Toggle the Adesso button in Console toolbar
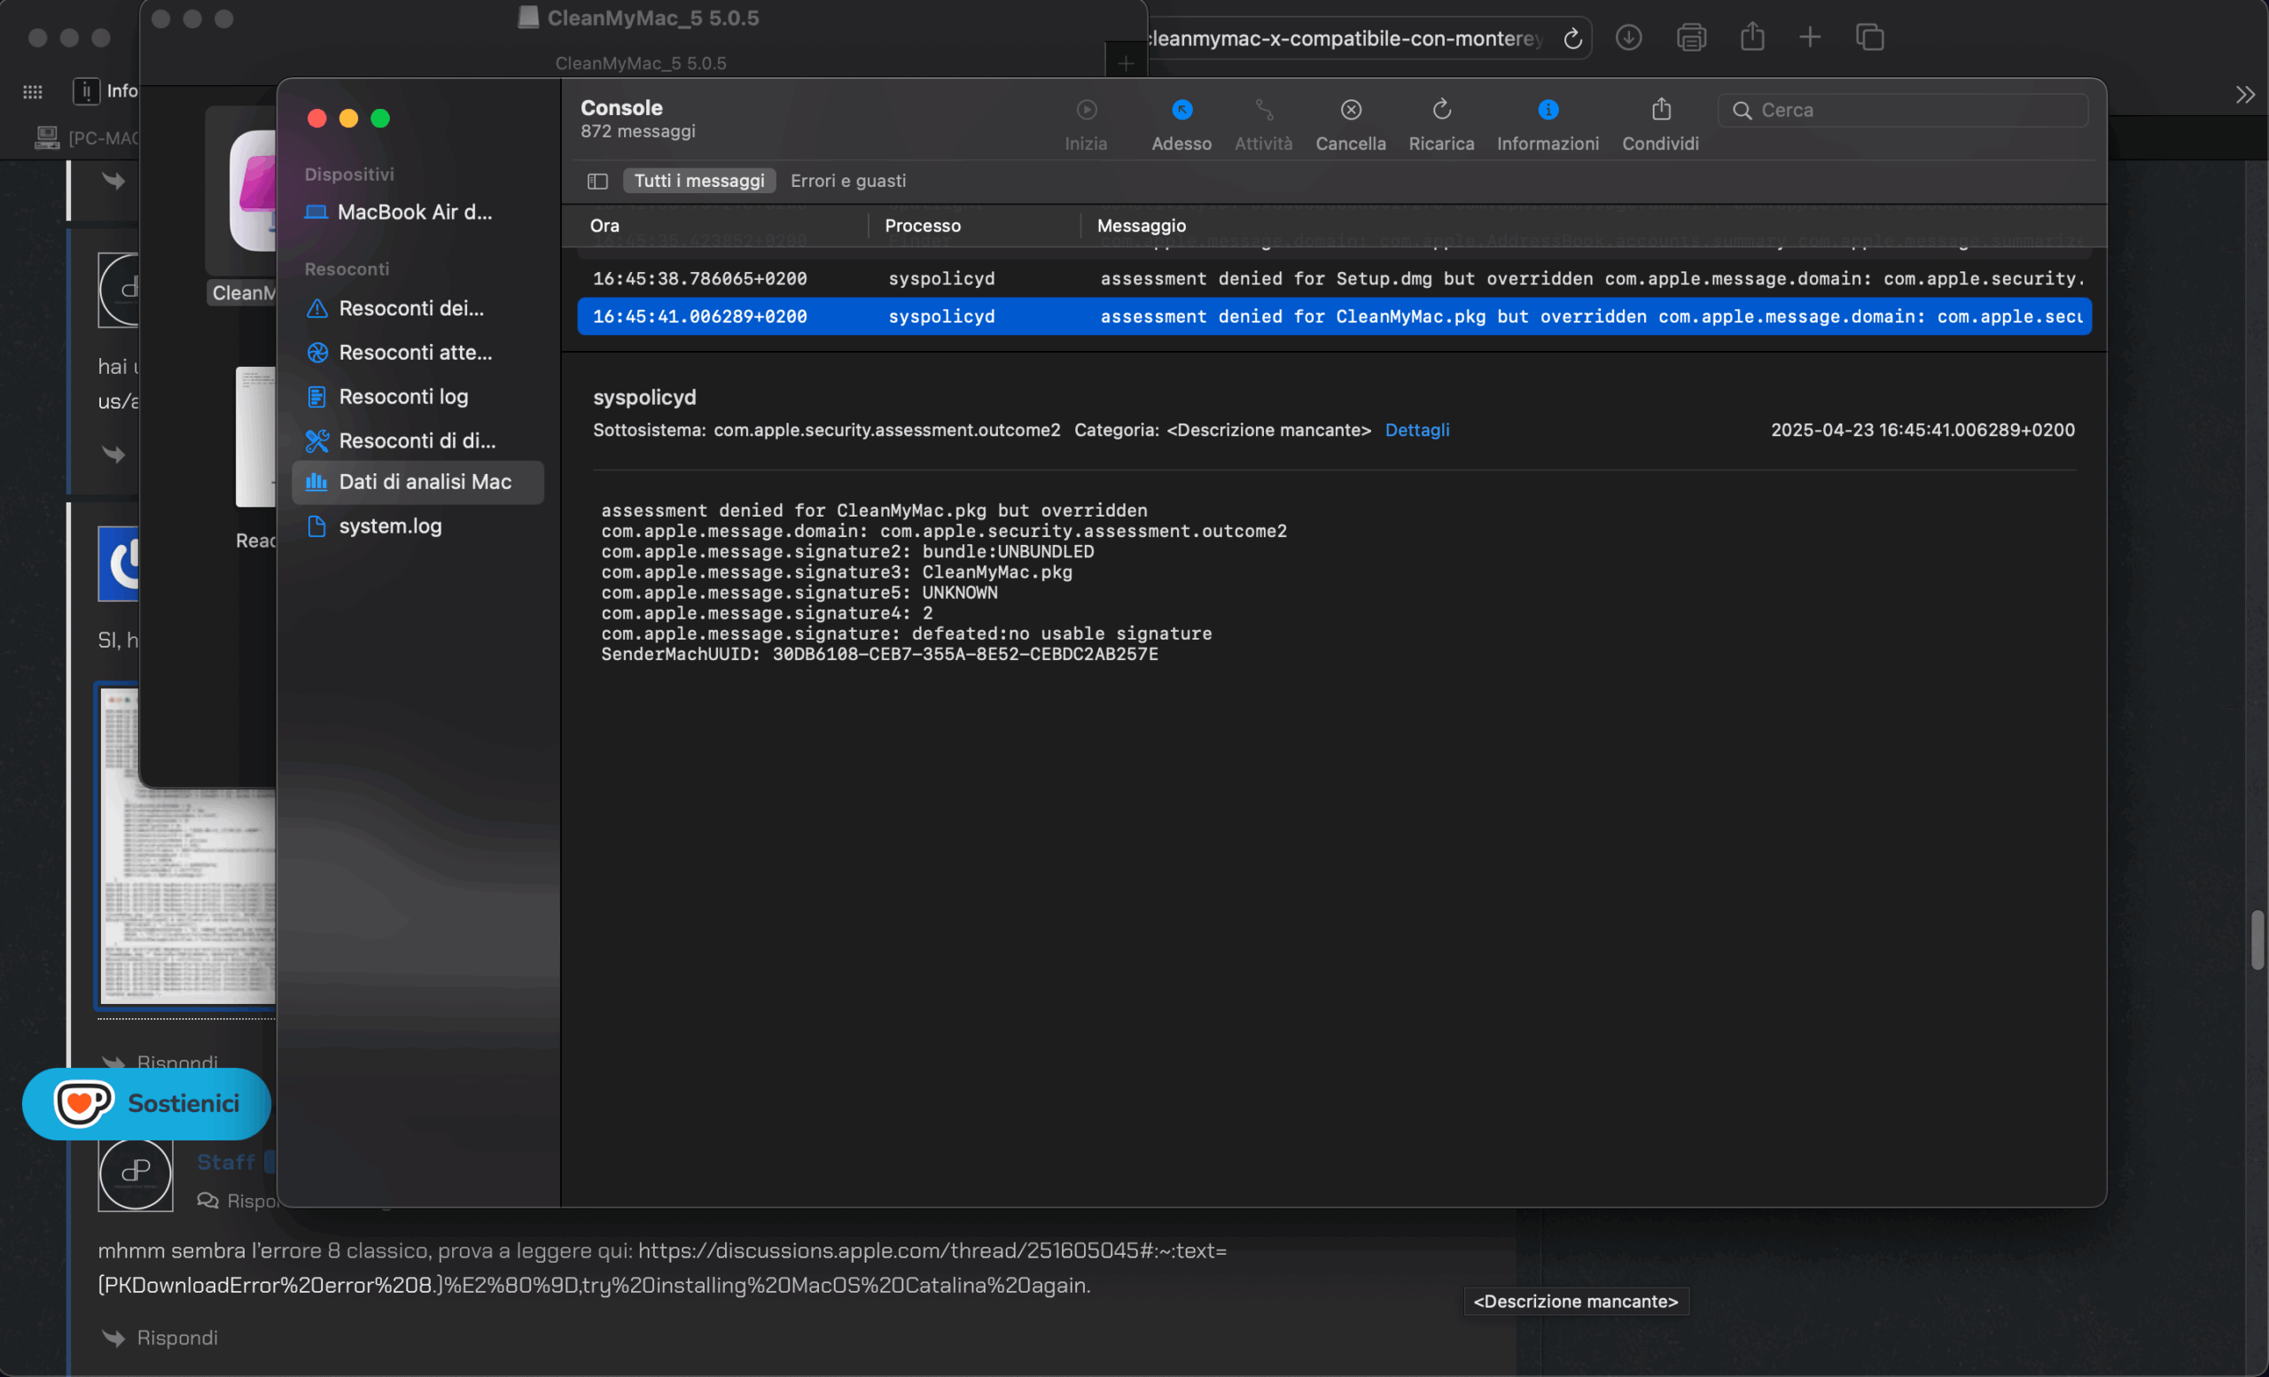This screenshot has height=1377, width=2269. point(1181,110)
